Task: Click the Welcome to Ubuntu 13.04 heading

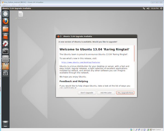Action: [95, 49]
